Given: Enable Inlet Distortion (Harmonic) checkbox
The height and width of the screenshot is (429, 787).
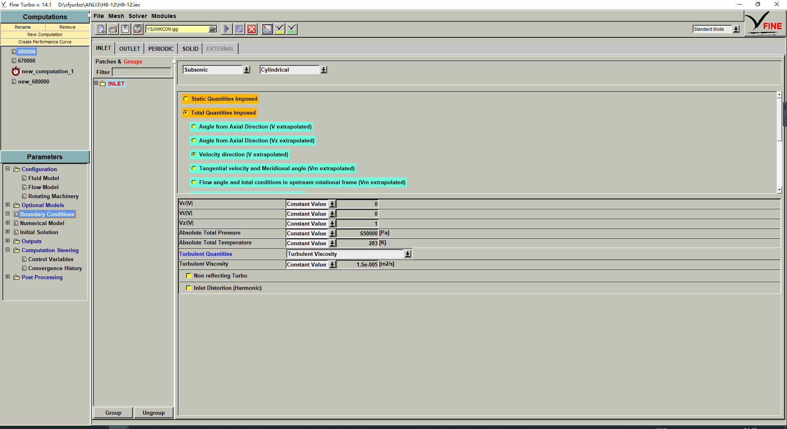Looking at the screenshot, I should (189, 288).
